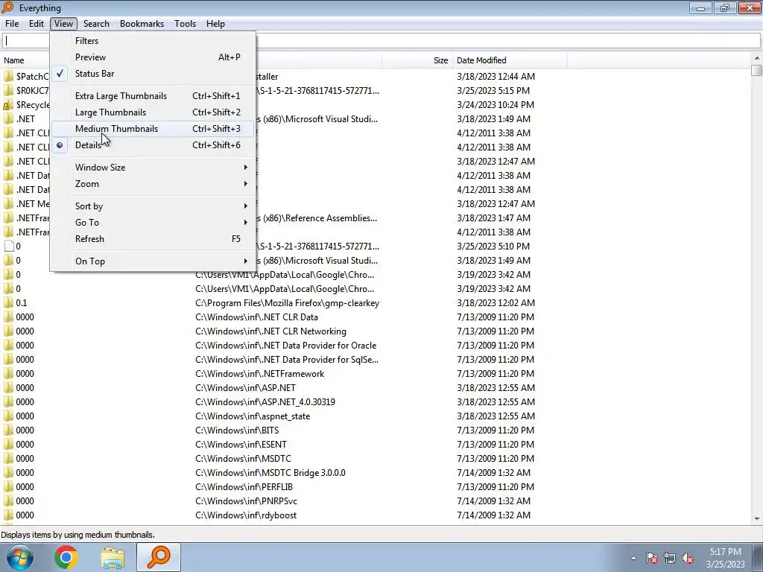Click path C:\Windows\inf\.NETFramework
This screenshot has width=763, height=572.
coord(259,374)
